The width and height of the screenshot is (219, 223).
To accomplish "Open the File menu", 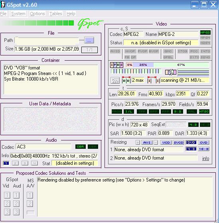I will point(3,14).
